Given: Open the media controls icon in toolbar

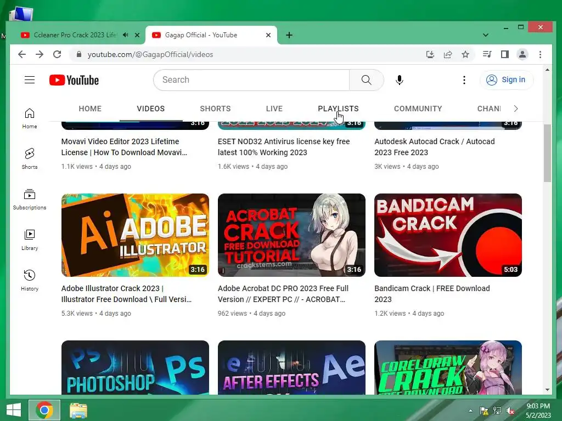Looking at the screenshot, I should [x=487, y=54].
